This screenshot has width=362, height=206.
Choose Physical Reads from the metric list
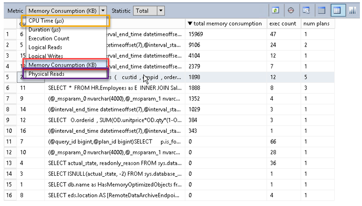coord(46,74)
